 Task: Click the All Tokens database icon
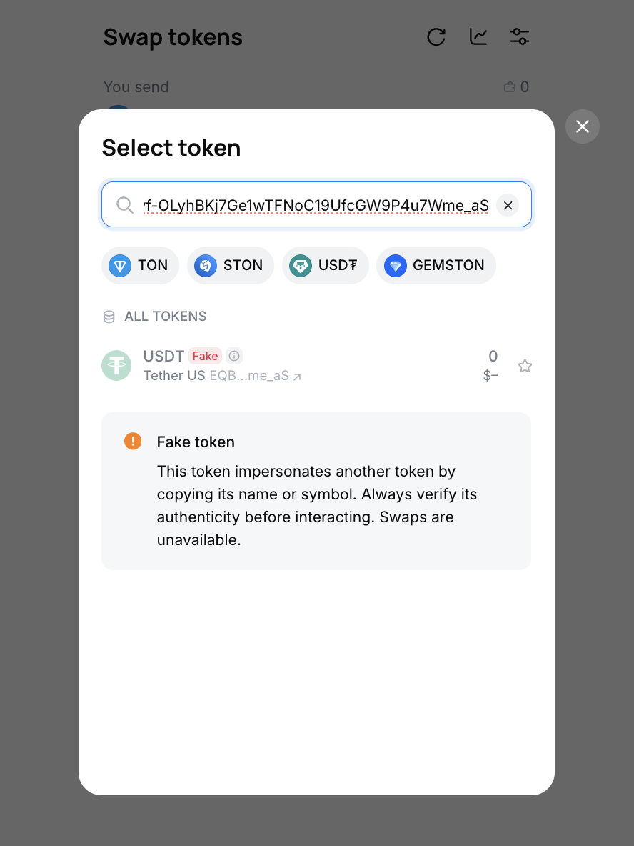[x=109, y=317]
